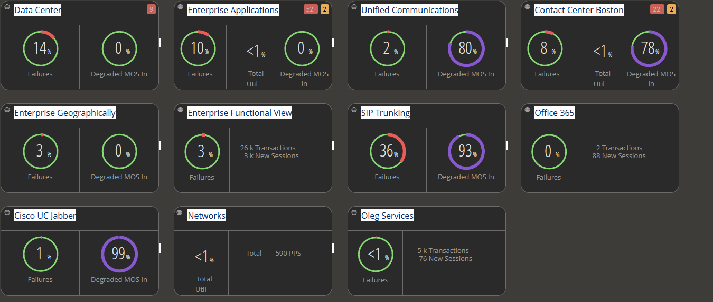
Task: Click the globe icon beside Contact Center Boston
Action: (x=528, y=7)
